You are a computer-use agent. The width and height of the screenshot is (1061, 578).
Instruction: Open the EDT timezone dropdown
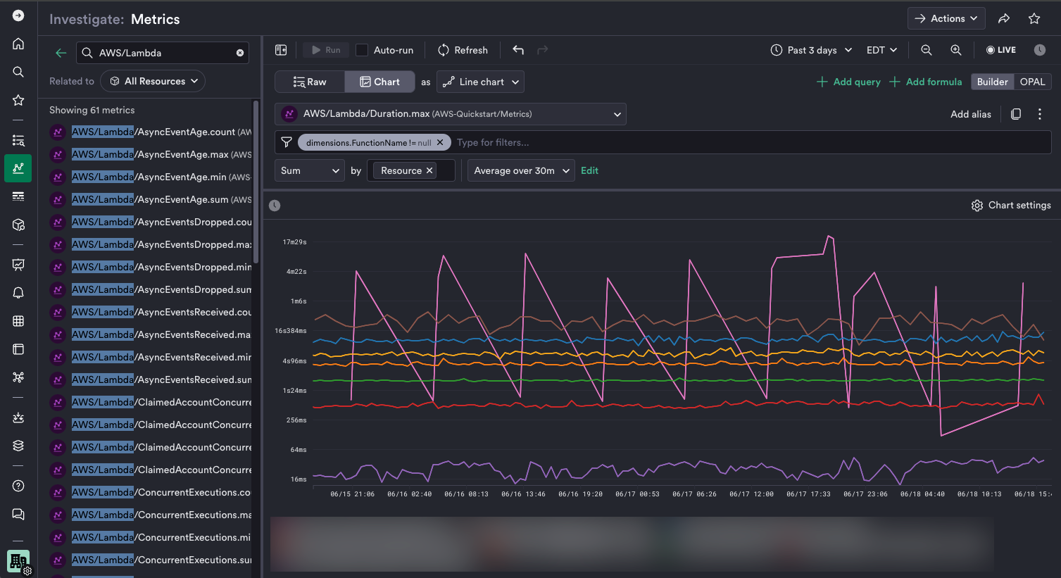point(881,50)
